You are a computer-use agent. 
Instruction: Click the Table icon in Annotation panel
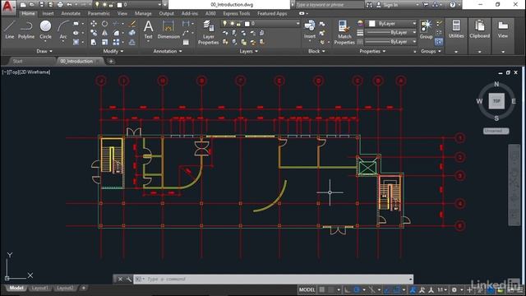coord(186,42)
